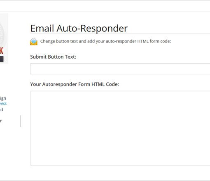The image size is (210, 181).
Task: Click the "Submit Button Text:" label
Action: point(53,57)
